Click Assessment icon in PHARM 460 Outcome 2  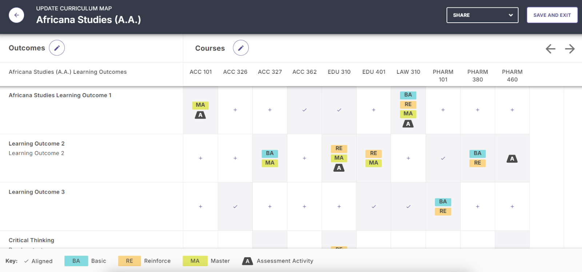tap(512, 159)
